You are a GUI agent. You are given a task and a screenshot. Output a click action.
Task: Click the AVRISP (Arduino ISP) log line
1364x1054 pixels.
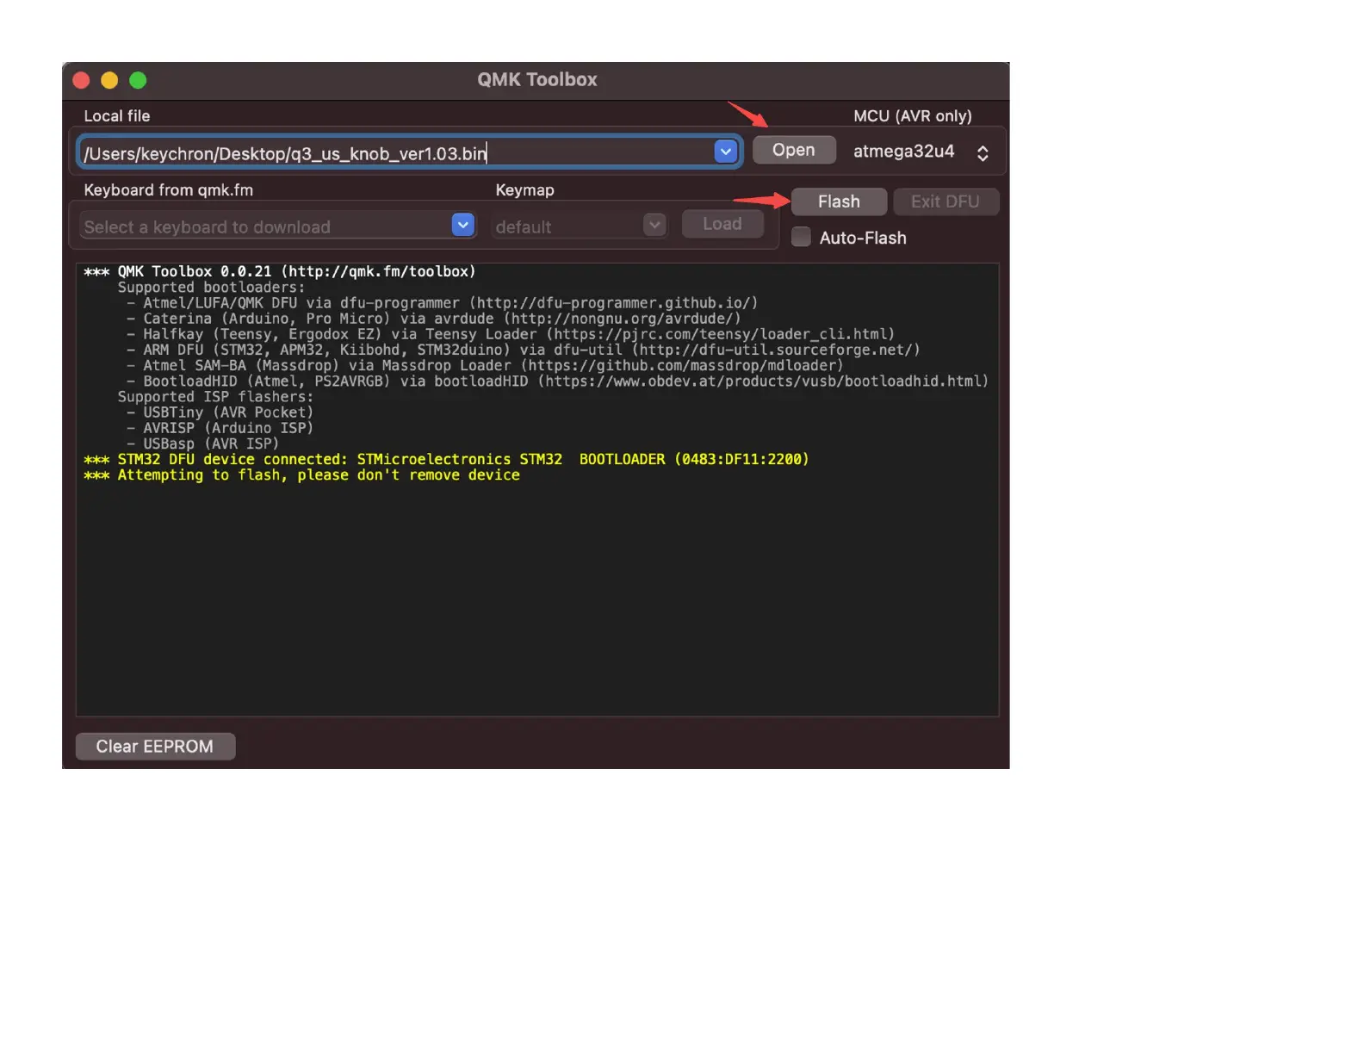coord(220,428)
